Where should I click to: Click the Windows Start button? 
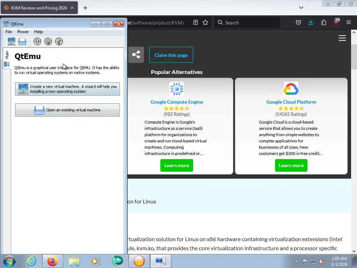(x=9, y=261)
